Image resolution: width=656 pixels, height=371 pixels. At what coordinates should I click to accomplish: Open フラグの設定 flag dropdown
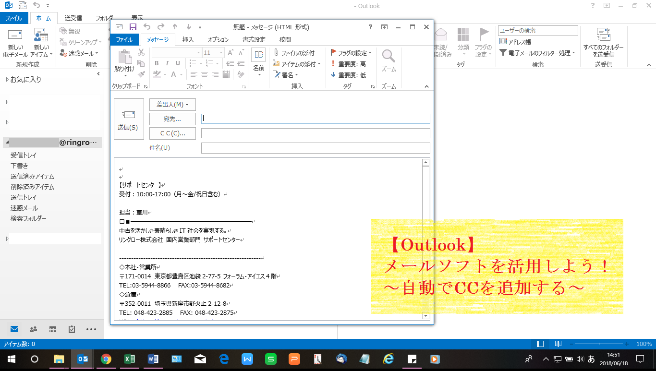point(351,53)
